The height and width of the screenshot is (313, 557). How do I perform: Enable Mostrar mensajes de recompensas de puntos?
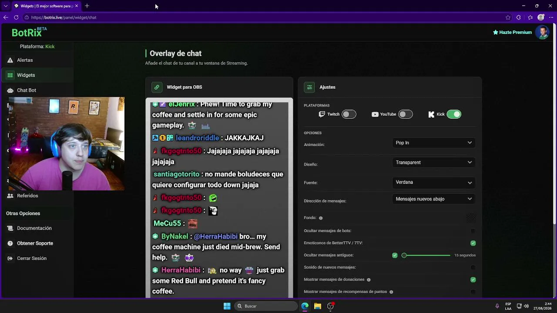pyautogui.click(x=473, y=292)
